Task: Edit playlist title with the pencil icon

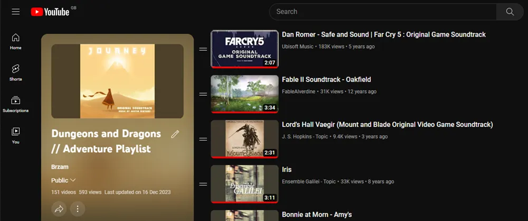Action: [x=175, y=134]
